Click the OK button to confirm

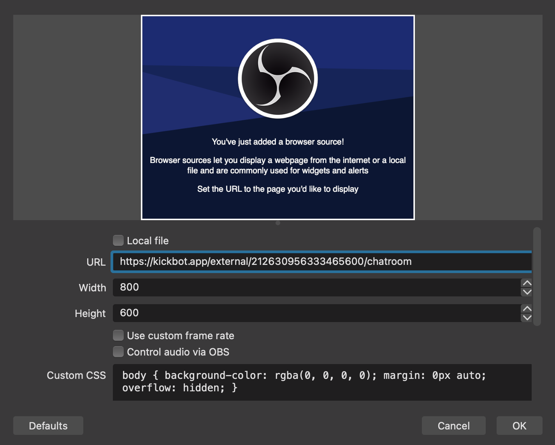(x=519, y=426)
